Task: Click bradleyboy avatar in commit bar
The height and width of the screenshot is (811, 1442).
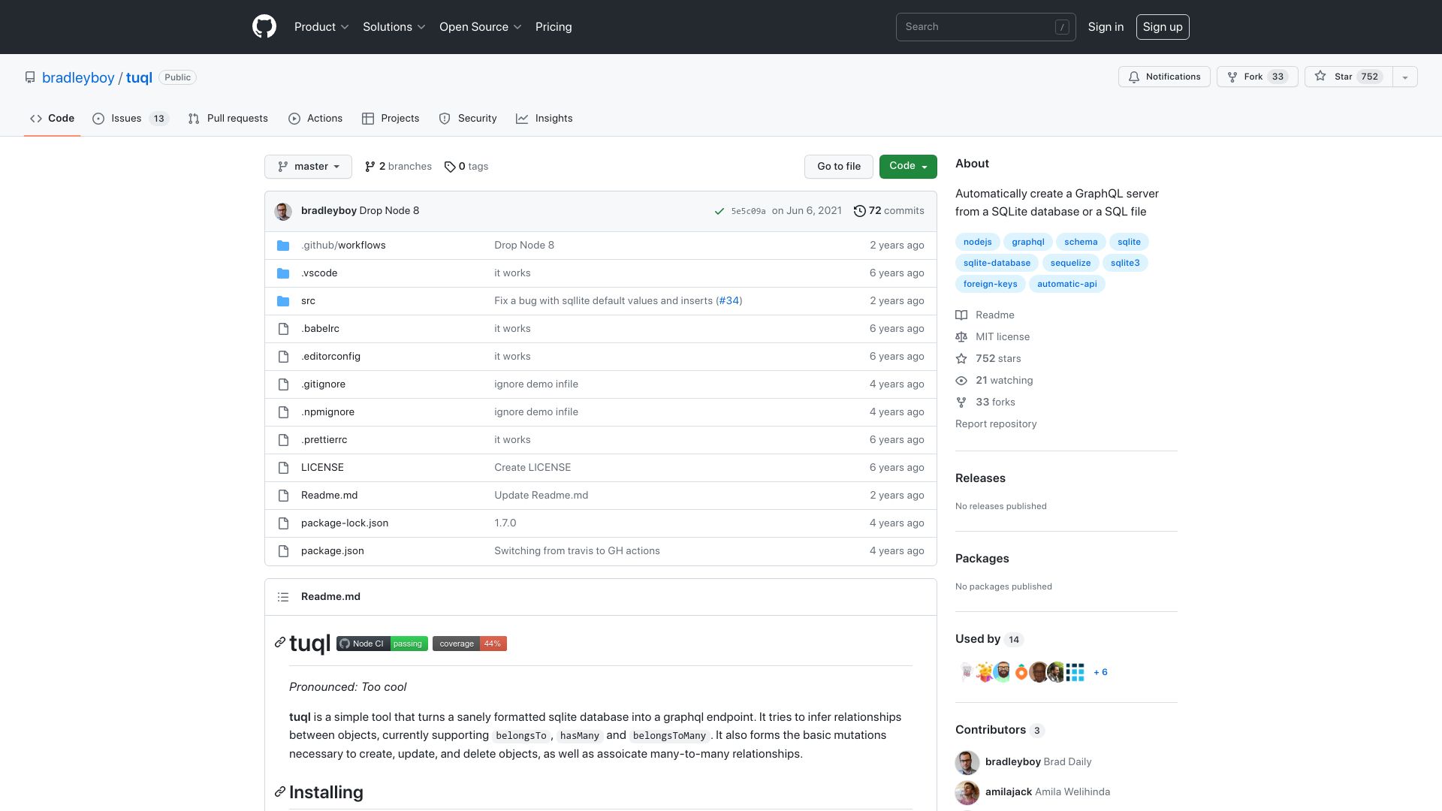Action: pos(283,211)
